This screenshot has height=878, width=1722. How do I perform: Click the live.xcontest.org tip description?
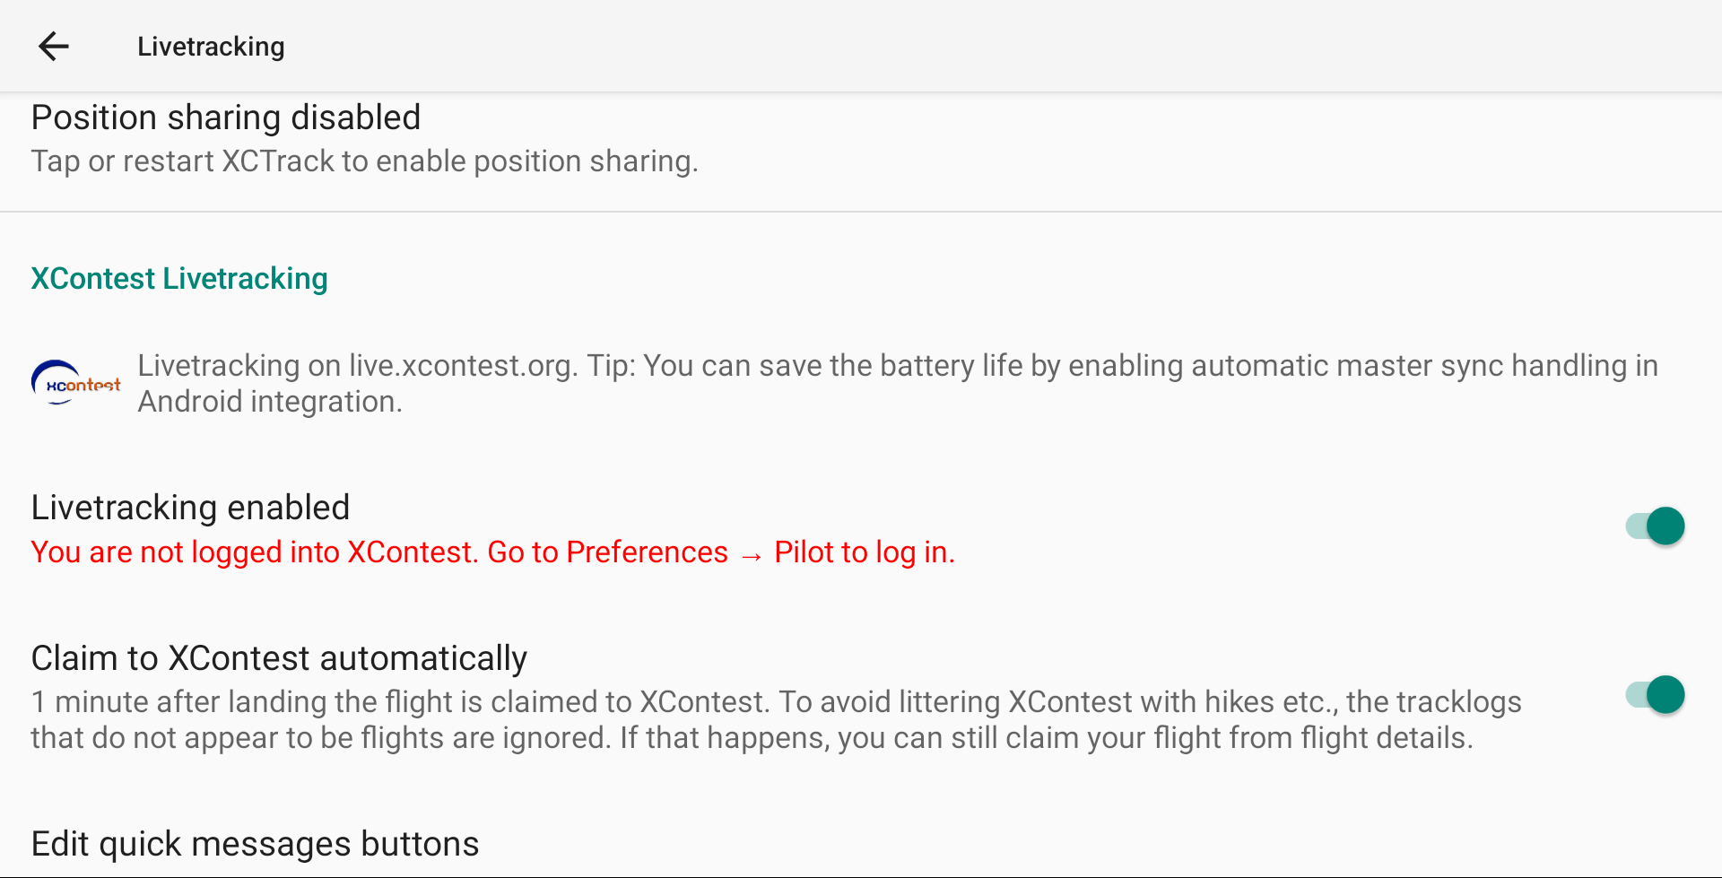(x=897, y=366)
